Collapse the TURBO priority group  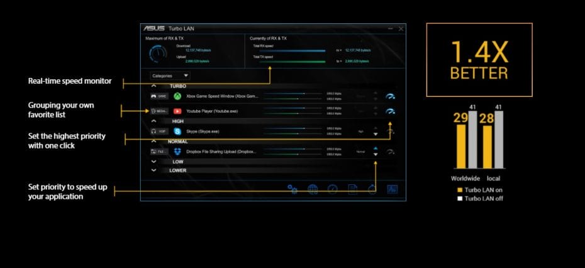coord(154,86)
